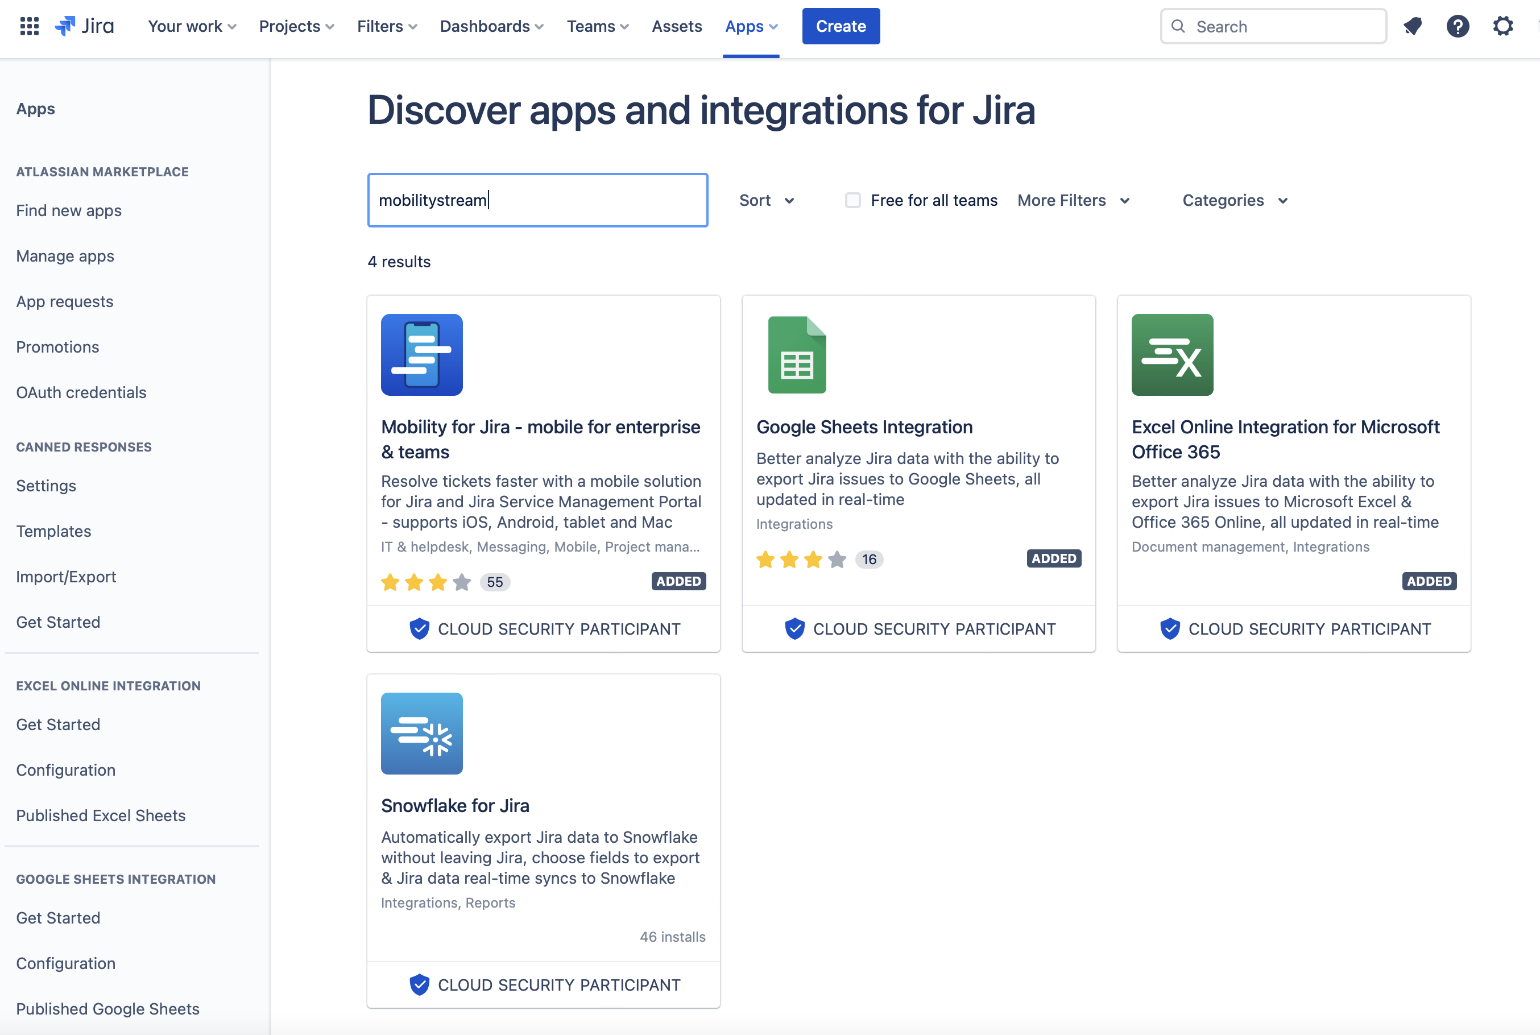The height and width of the screenshot is (1035, 1540).
Task: Click the Mobility for Jira app icon
Action: pos(422,355)
